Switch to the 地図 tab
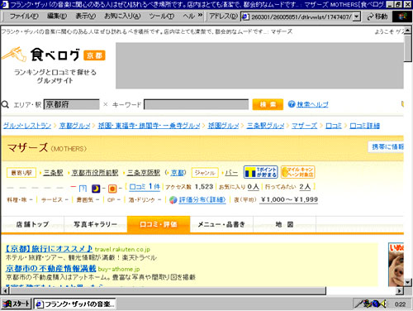The image size is (413, 311). 285,224
